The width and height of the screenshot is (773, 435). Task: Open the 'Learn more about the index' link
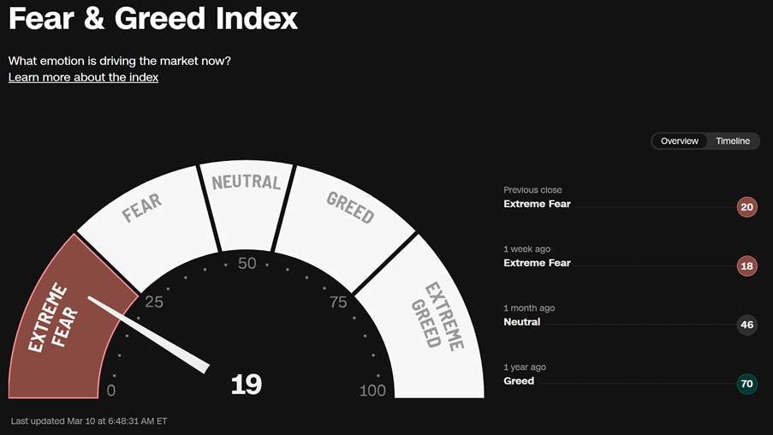pyautogui.click(x=83, y=77)
